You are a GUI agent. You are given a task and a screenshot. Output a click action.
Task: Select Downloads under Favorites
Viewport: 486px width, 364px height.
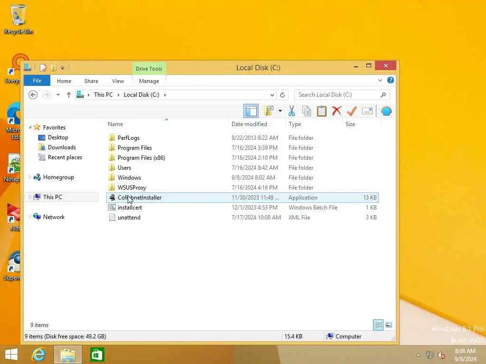click(x=62, y=147)
